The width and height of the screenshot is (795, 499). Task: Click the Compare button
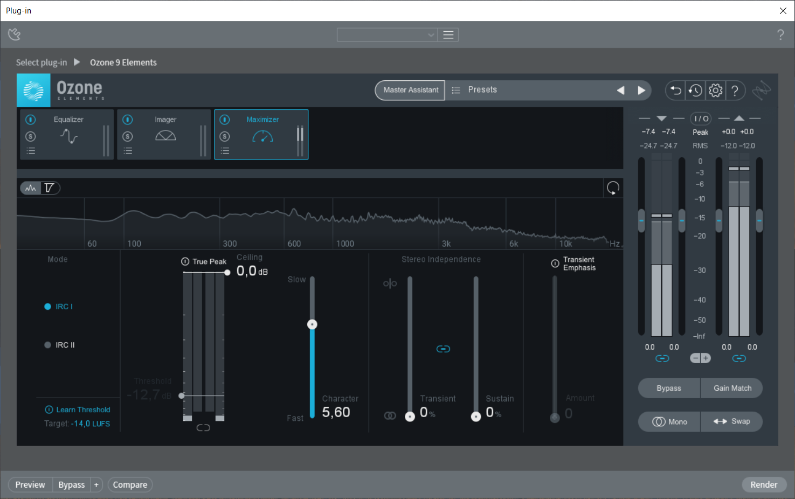coord(130,485)
